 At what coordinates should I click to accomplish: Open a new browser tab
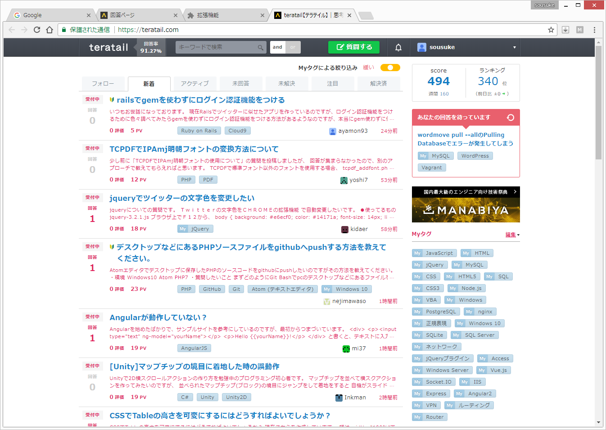tap(366, 16)
